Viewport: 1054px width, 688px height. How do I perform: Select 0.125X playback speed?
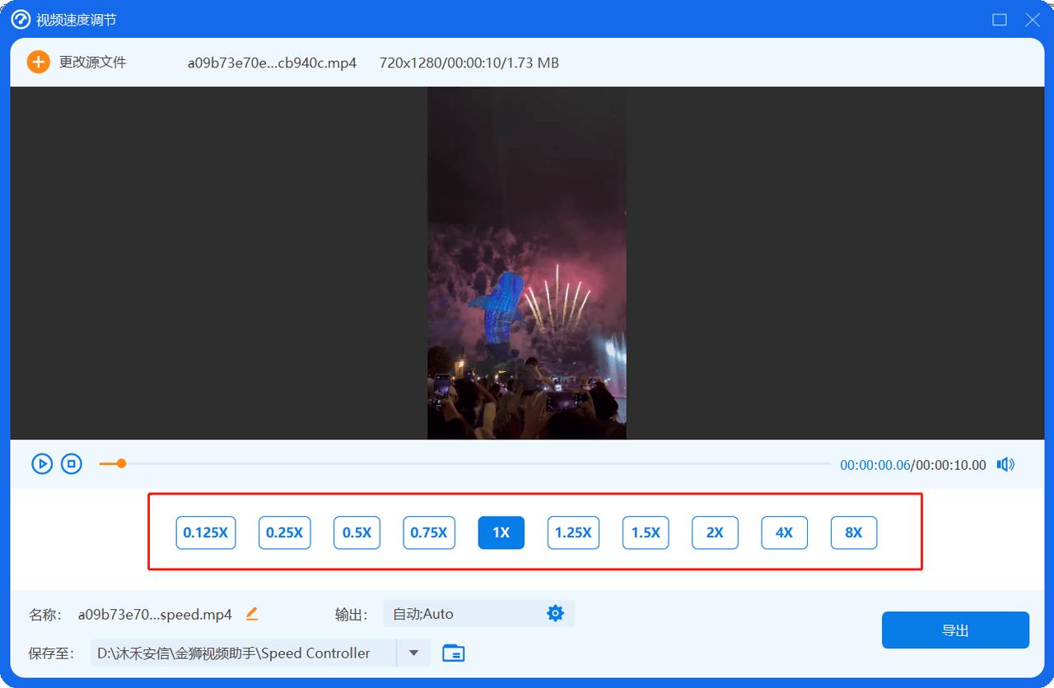tap(206, 532)
